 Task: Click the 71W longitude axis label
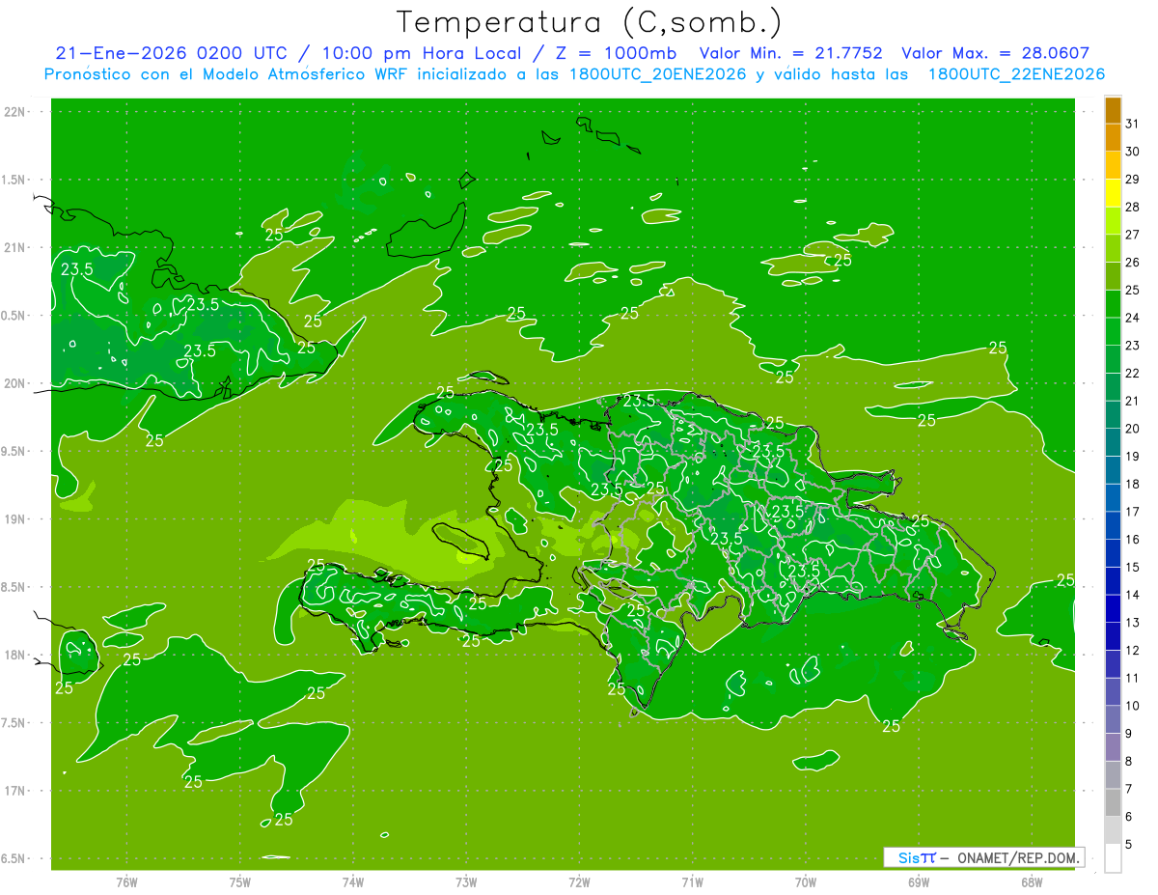[692, 881]
